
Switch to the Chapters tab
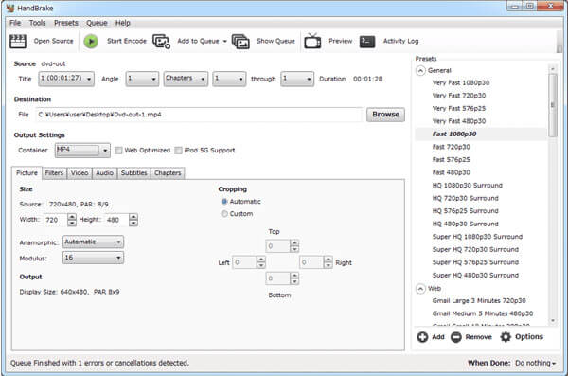coord(168,173)
